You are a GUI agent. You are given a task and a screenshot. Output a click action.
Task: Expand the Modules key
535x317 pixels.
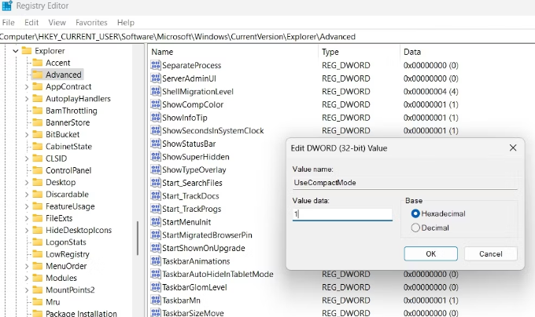tap(27, 279)
